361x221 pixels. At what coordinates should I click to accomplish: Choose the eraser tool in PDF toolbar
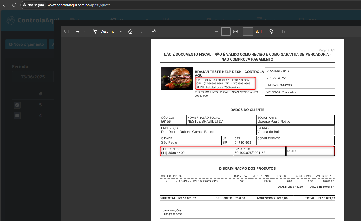coord(130,31)
